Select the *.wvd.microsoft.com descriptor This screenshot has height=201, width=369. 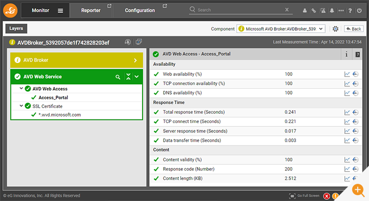(60, 115)
